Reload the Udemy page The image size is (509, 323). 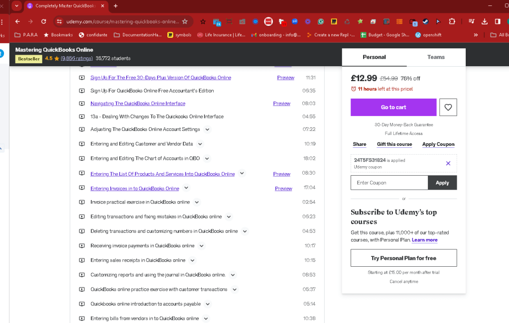click(x=43, y=21)
